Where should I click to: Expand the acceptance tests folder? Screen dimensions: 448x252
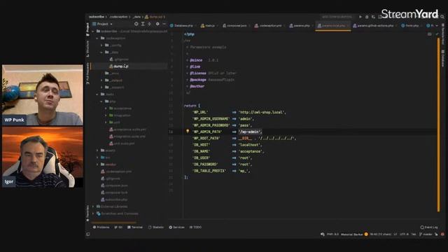[x=106, y=108]
